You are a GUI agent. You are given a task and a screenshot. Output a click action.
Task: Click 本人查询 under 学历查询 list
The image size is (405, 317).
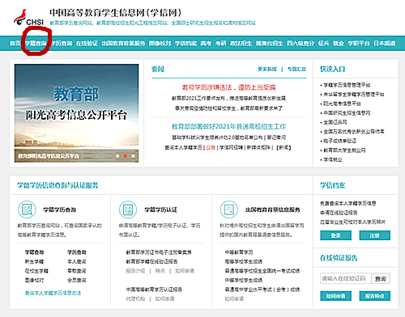pos(77,261)
